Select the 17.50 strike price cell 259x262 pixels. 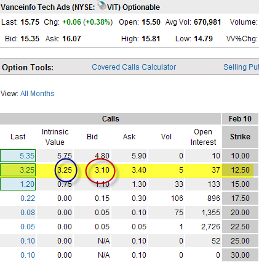(240, 199)
